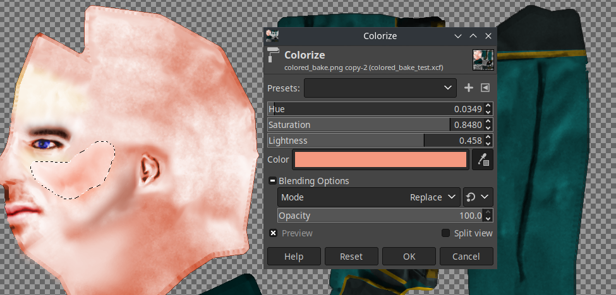Open the Presets combo box

380,88
